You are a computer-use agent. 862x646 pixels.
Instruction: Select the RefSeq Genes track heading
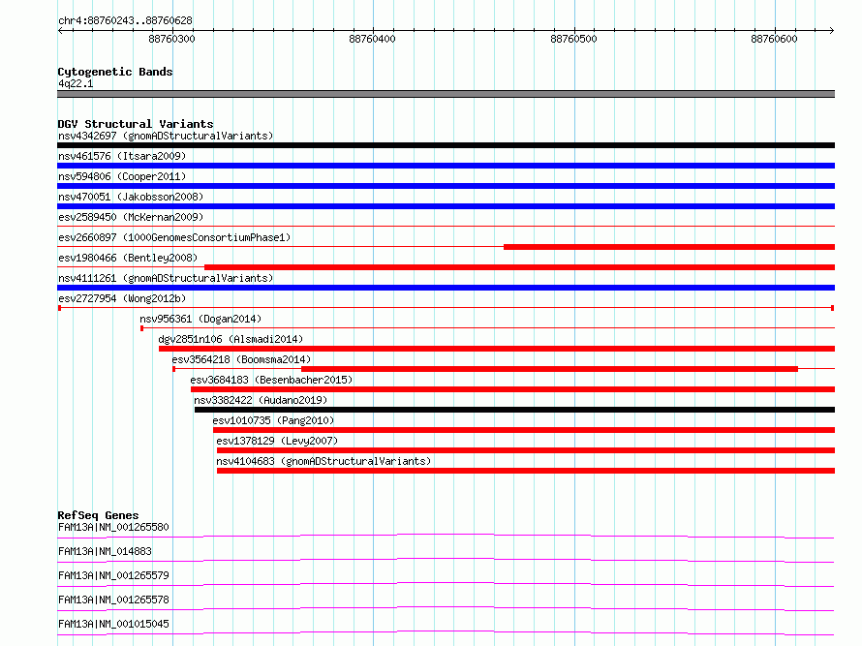(98, 515)
